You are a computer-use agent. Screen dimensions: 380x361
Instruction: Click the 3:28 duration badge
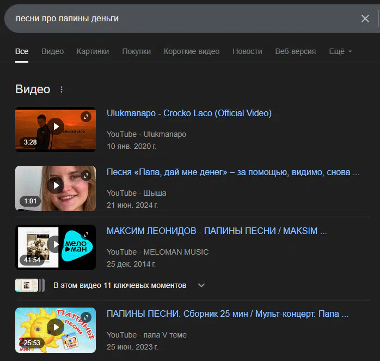[30, 142]
